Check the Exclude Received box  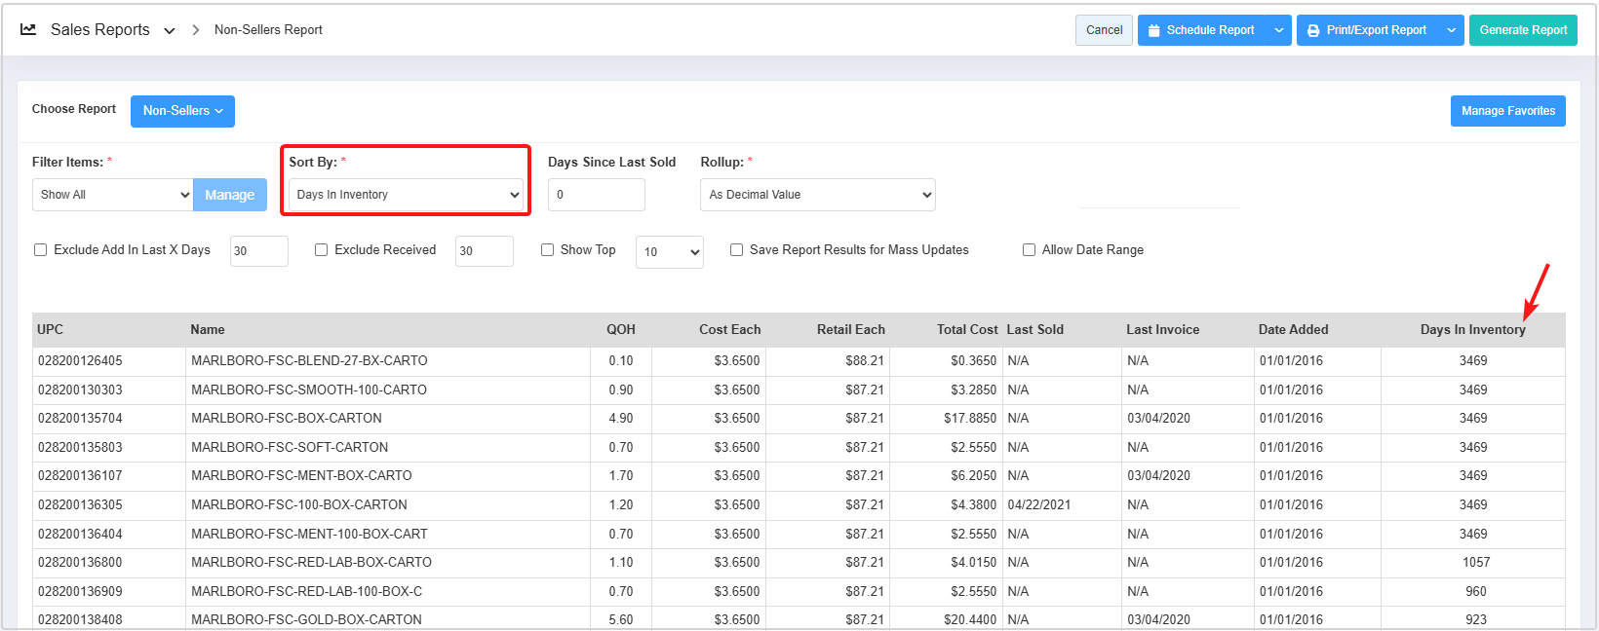321,250
